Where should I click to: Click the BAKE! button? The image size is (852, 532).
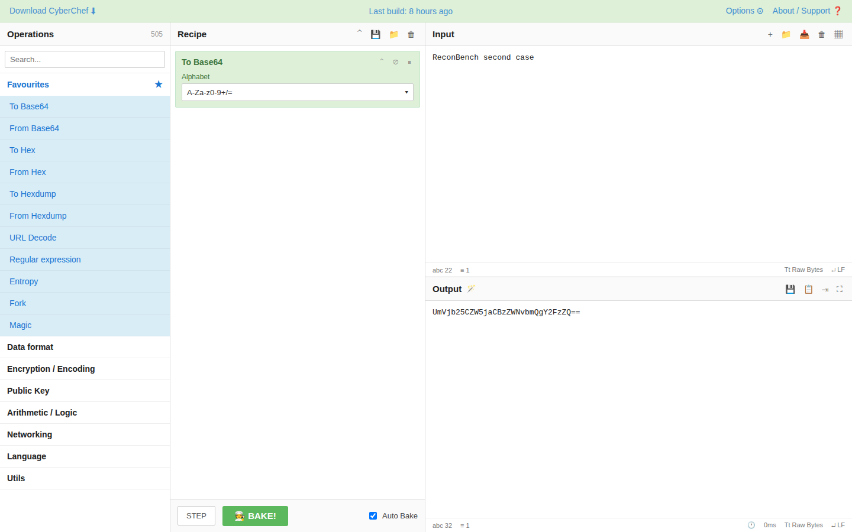[x=255, y=516]
